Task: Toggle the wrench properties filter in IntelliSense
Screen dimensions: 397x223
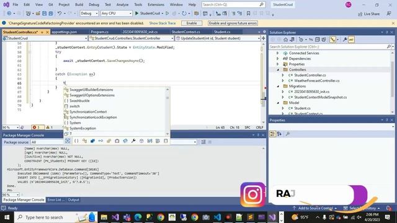Action: click(x=133, y=141)
